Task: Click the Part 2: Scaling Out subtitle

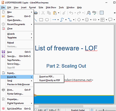Action: pos(66,66)
